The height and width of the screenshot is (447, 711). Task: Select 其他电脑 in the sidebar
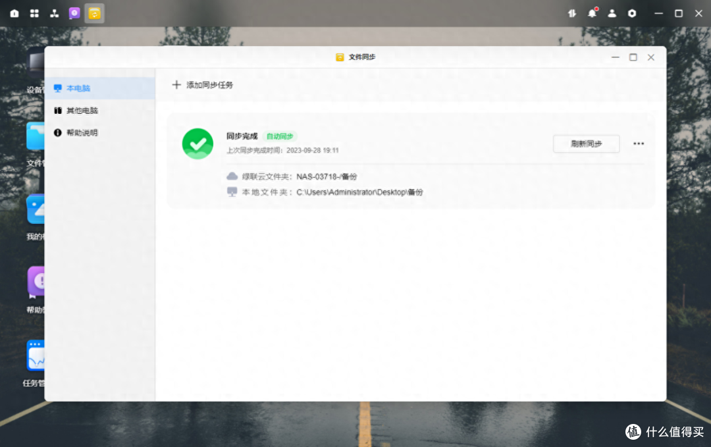click(100, 110)
